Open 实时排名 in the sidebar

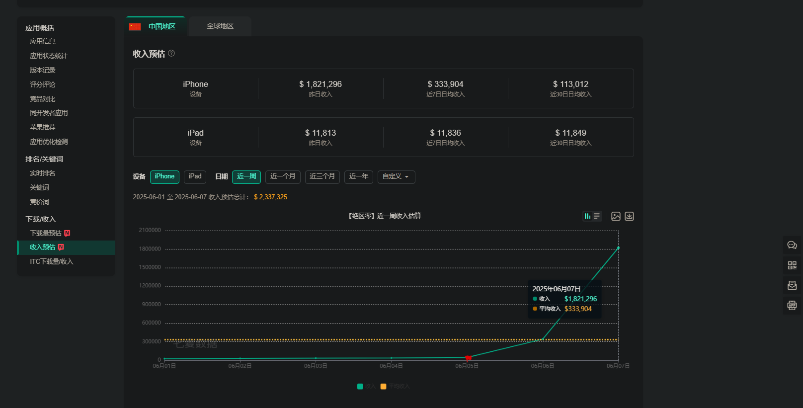43,173
